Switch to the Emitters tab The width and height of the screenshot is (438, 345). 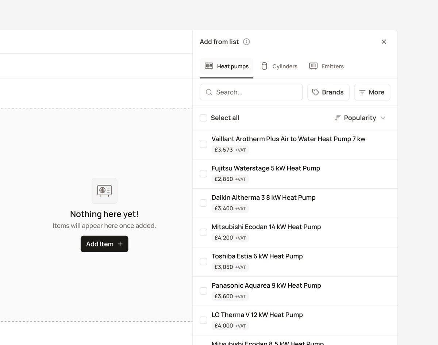pos(326,66)
